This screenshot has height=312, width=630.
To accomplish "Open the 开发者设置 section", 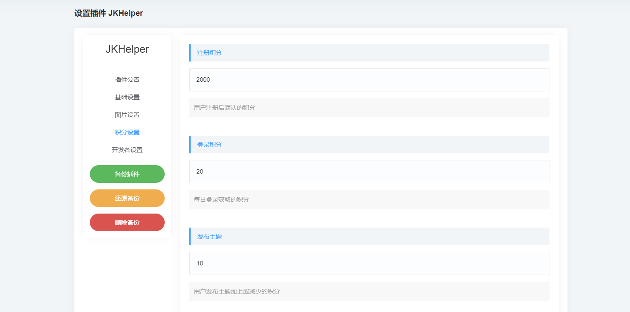I will [x=127, y=150].
